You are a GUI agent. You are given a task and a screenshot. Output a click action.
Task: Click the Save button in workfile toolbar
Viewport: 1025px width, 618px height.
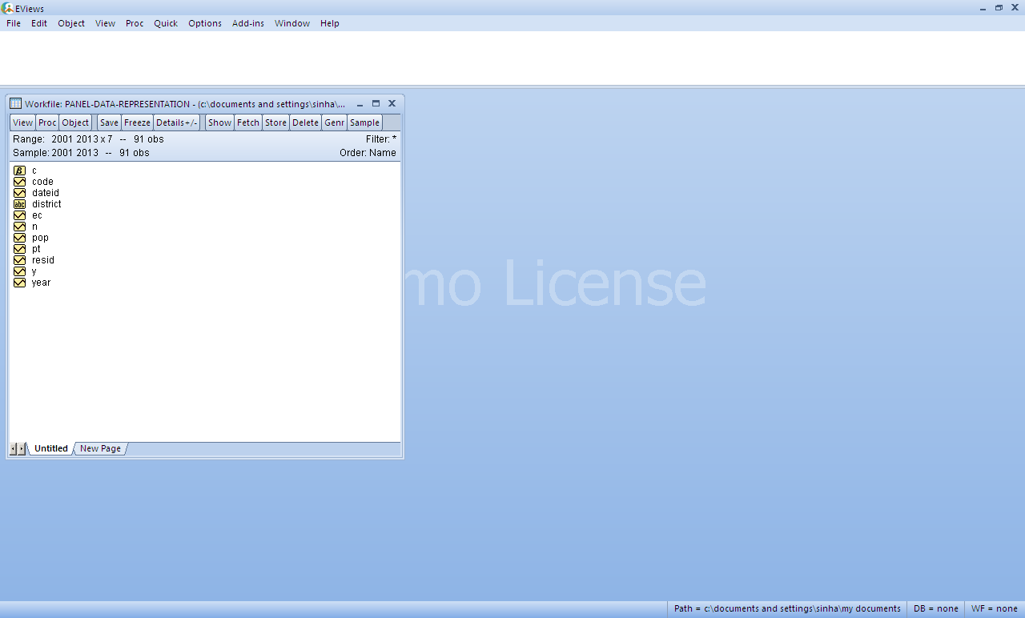[109, 122]
